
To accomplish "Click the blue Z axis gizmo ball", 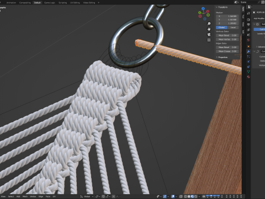I will click(203, 9).
